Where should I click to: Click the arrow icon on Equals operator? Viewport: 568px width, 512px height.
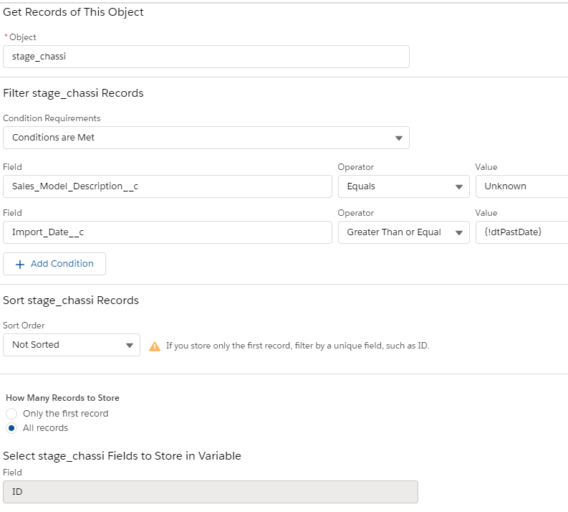click(x=458, y=186)
